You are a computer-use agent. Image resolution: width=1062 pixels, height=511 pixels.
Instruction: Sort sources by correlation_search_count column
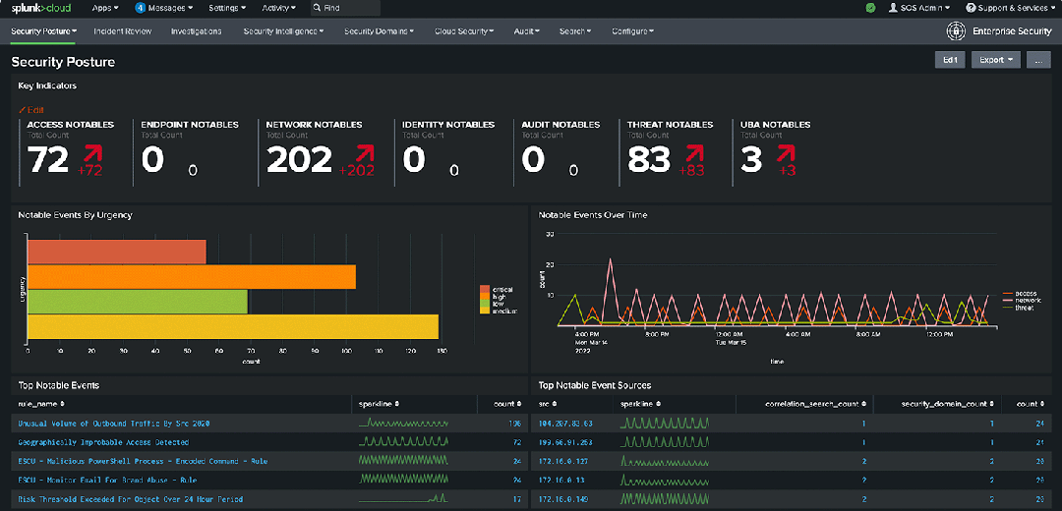point(815,403)
